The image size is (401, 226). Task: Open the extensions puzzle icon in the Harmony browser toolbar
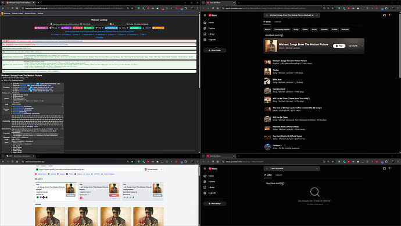coord(186,8)
